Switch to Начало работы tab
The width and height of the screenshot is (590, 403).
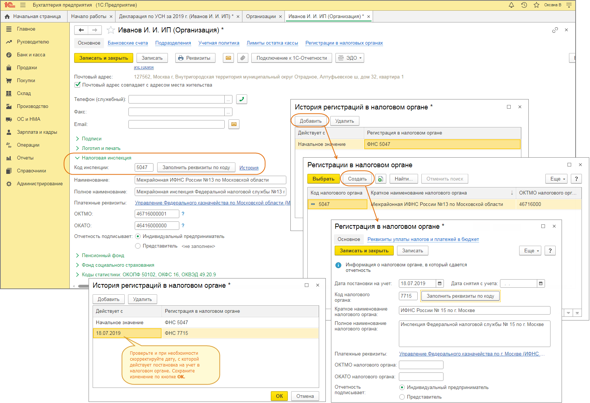89,17
